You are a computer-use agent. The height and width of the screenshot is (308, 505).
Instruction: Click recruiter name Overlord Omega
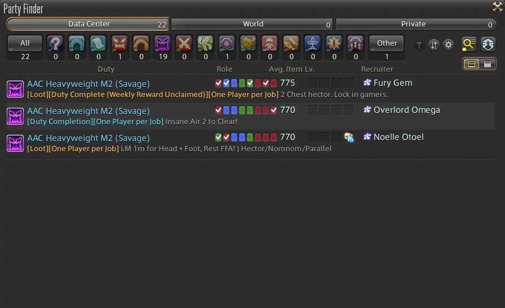pyautogui.click(x=406, y=110)
